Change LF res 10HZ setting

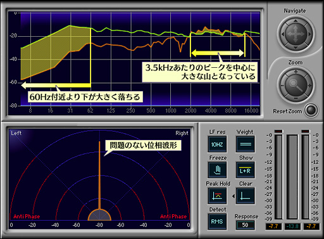click(x=217, y=144)
